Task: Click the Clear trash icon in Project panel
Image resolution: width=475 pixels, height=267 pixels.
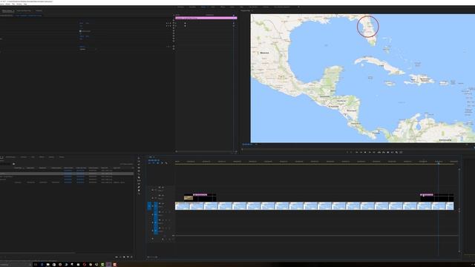Action: 131,257
